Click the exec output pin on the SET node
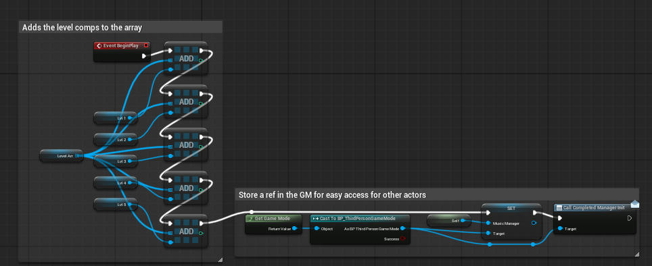Screen dimensions: 652x266 [535, 213]
